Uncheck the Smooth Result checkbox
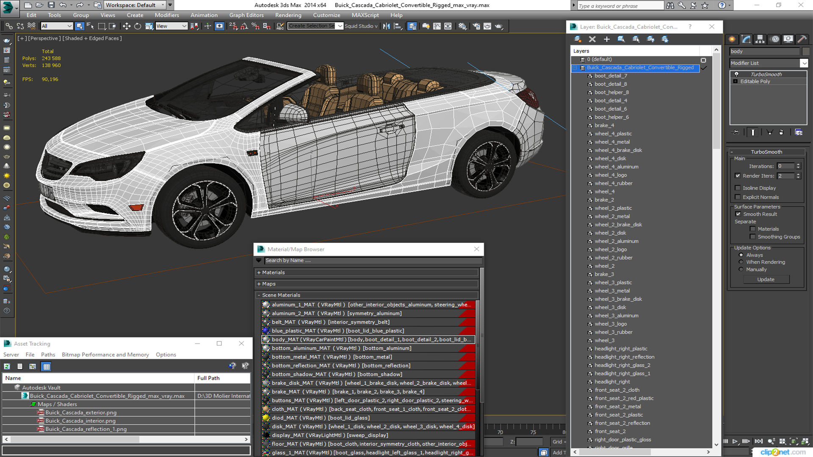Viewport: 813px width, 457px height. coord(738,214)
